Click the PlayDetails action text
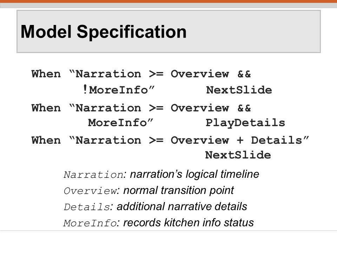 tap(245, 123)
